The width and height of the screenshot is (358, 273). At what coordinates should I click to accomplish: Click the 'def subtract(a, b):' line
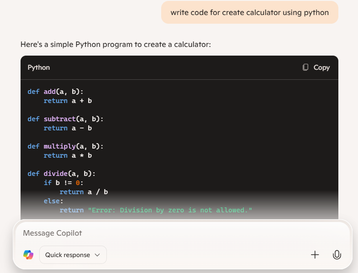(x=66, y=119)
